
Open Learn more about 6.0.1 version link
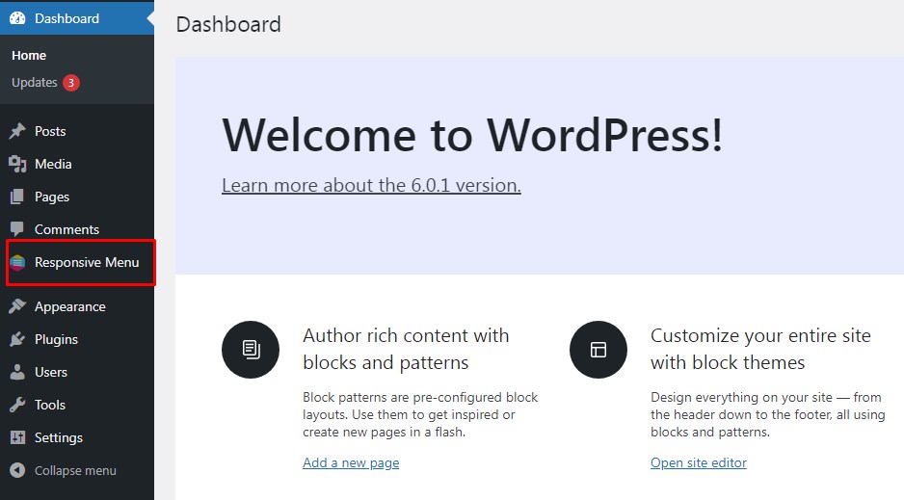pyautogui.click(x=371, y=185)
